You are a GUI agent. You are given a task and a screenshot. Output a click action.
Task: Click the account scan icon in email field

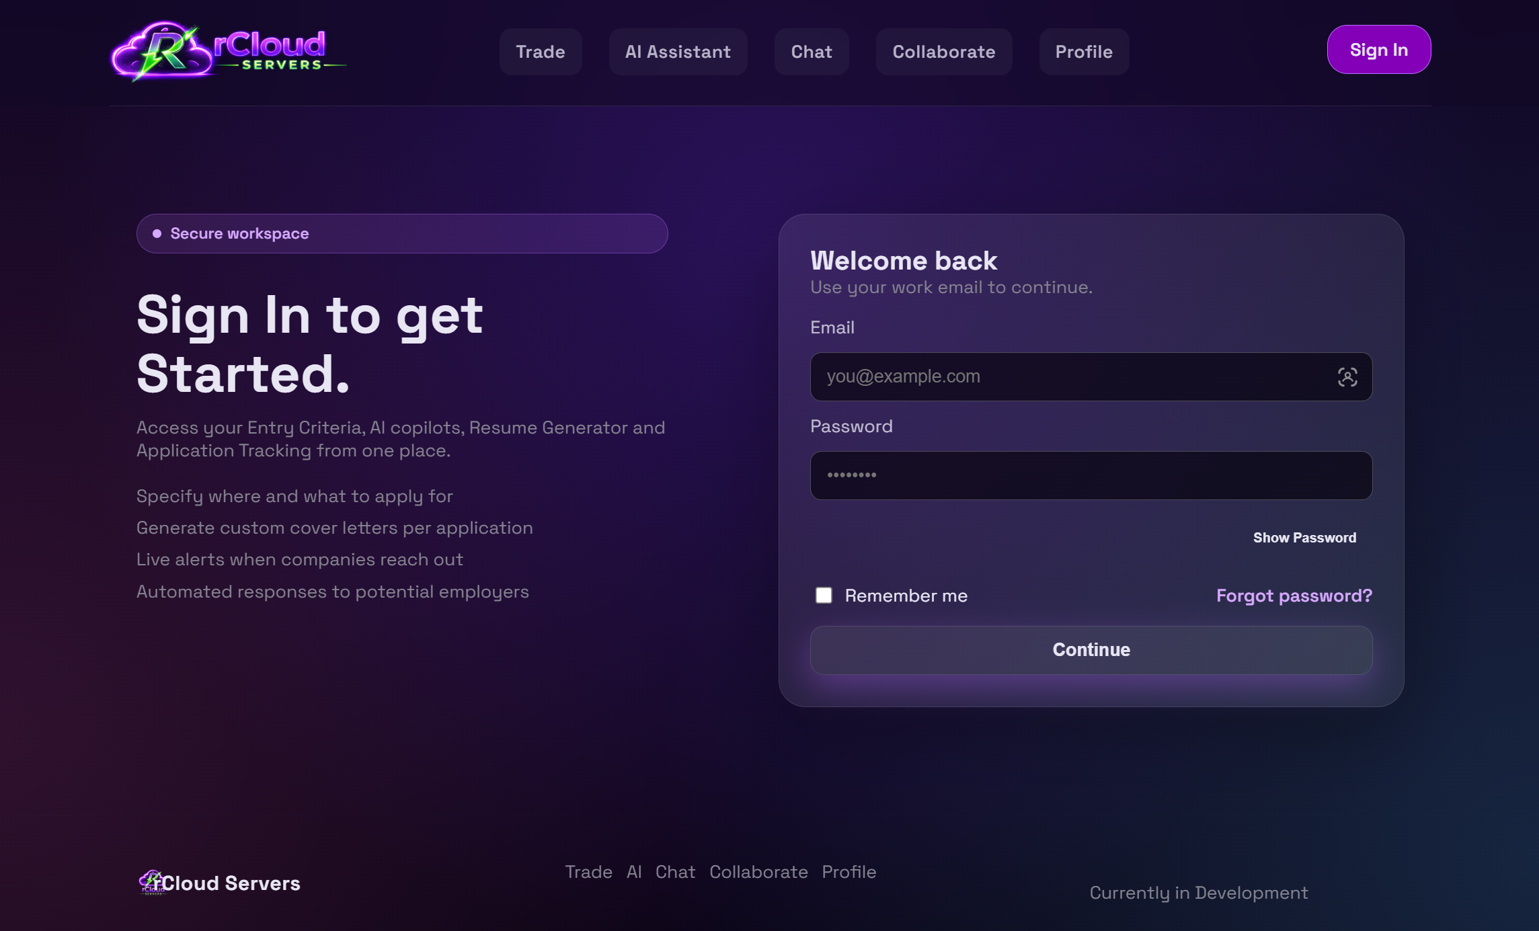pyautogui.click(x=1347, y=376)
